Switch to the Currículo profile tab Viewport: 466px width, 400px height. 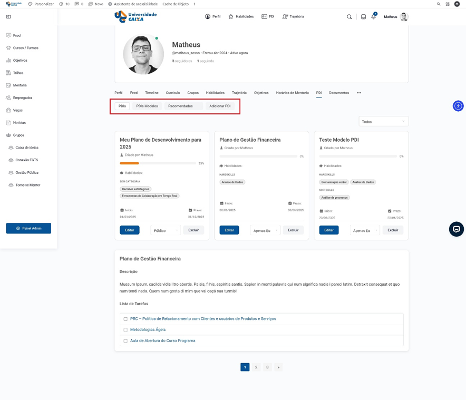[x=172, y=93]
